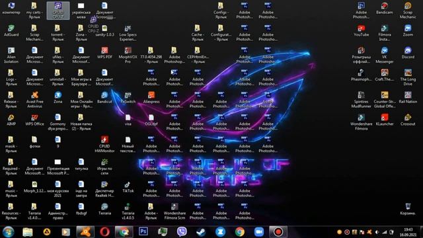Image resolution: width=423 pixels, height=238 pixels.
Task: Select the Wondershare Filmora Scrn desktop icon
Action: tap(174, 211)
